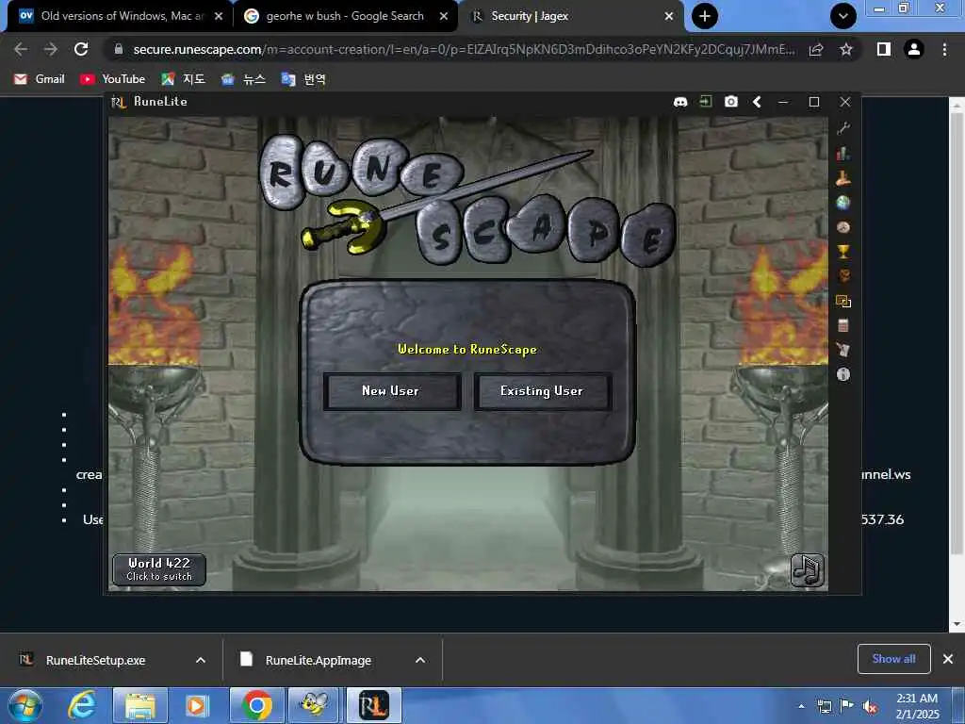
Task: Open Windows Media Player from the taskbar
Action: [197, 705]
